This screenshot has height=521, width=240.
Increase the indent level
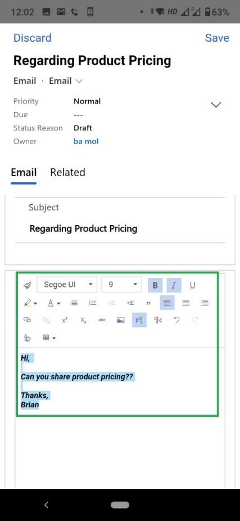tap(130, 303)
